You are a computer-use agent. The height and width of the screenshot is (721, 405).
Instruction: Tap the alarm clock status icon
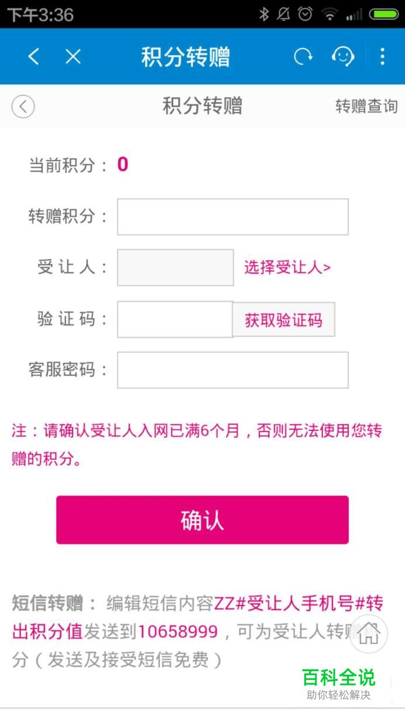pyautogui.click(x=305, y=14)
